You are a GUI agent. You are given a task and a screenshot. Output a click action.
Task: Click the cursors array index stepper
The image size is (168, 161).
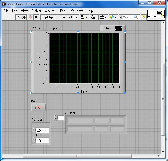pyautogui.click(x=55, y=118)
